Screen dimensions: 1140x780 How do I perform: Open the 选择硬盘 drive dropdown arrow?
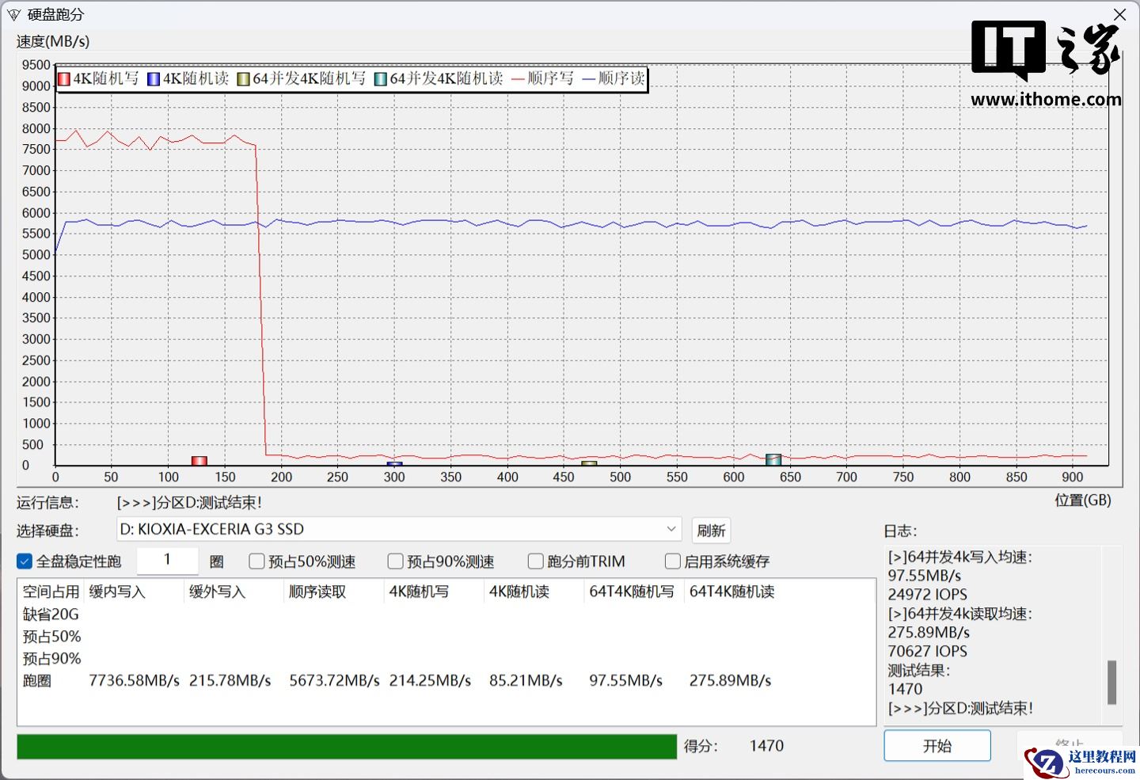pyautogui.click(x=671, y=529)
